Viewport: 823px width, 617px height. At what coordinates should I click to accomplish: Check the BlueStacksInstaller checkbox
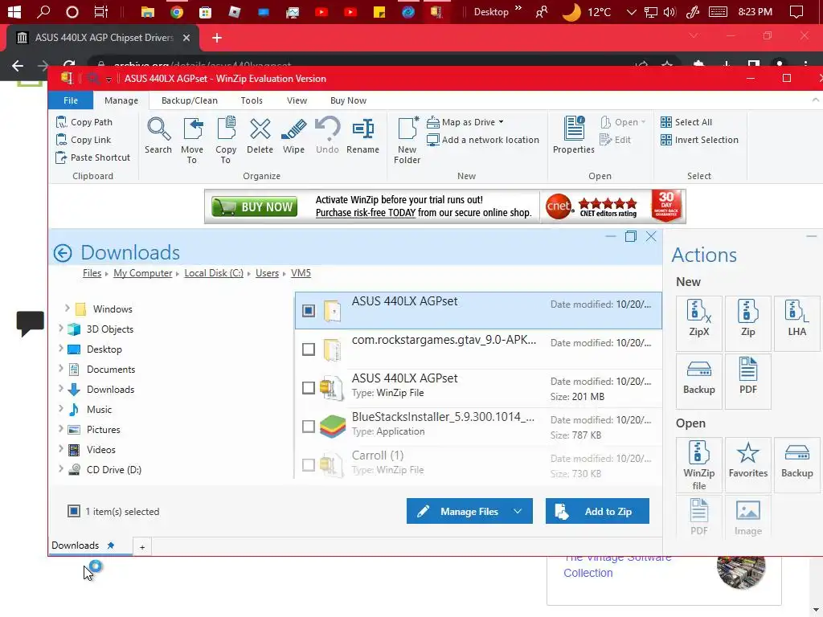[x=309, y=427]
